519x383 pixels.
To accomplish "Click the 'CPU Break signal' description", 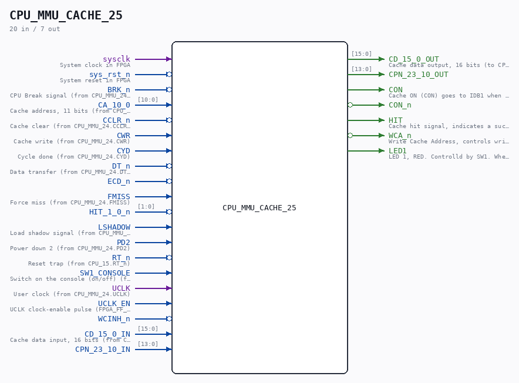I will click(70, 95).
